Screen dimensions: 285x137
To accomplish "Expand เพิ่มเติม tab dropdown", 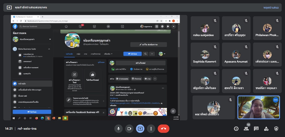I will (x=108, y=54).
